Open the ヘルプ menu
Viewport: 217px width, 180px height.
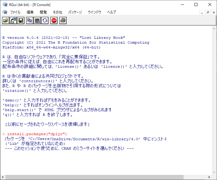(112, 12)
